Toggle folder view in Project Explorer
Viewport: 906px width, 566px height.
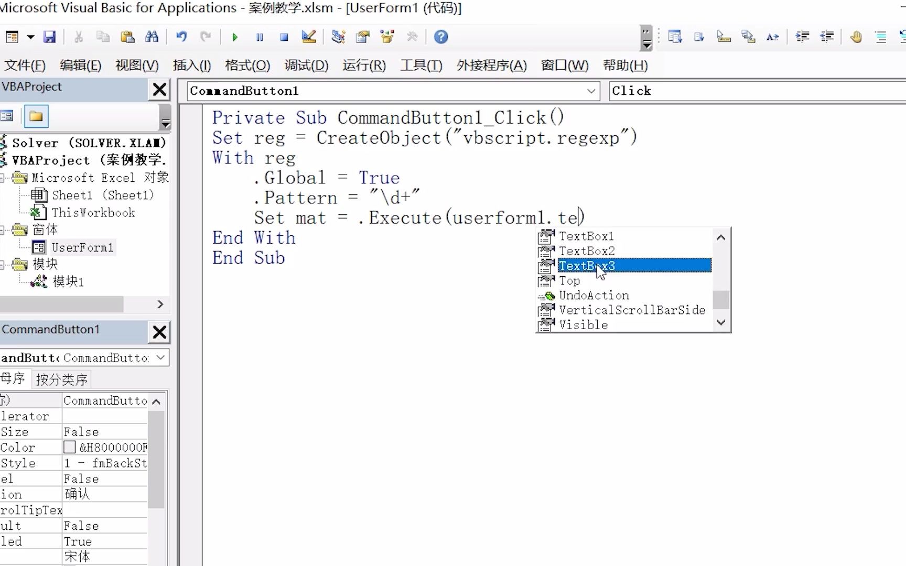click(36, 116)
